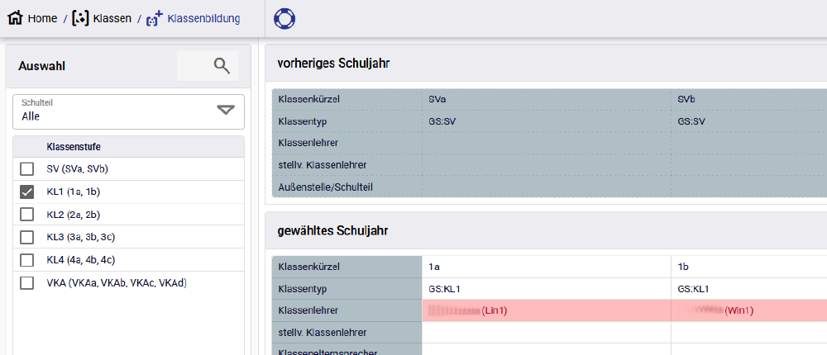Select the VKA class level checkbox

coord(27,283)
